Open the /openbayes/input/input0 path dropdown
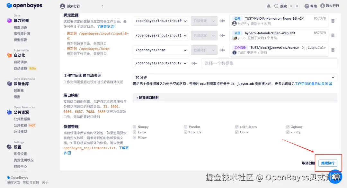This screenshot has height=188, width=347. point(161,21)
